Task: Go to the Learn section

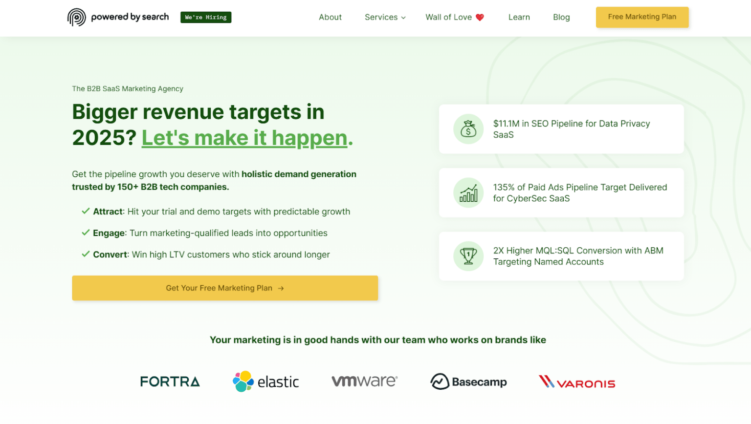Action: coord(519,17)
